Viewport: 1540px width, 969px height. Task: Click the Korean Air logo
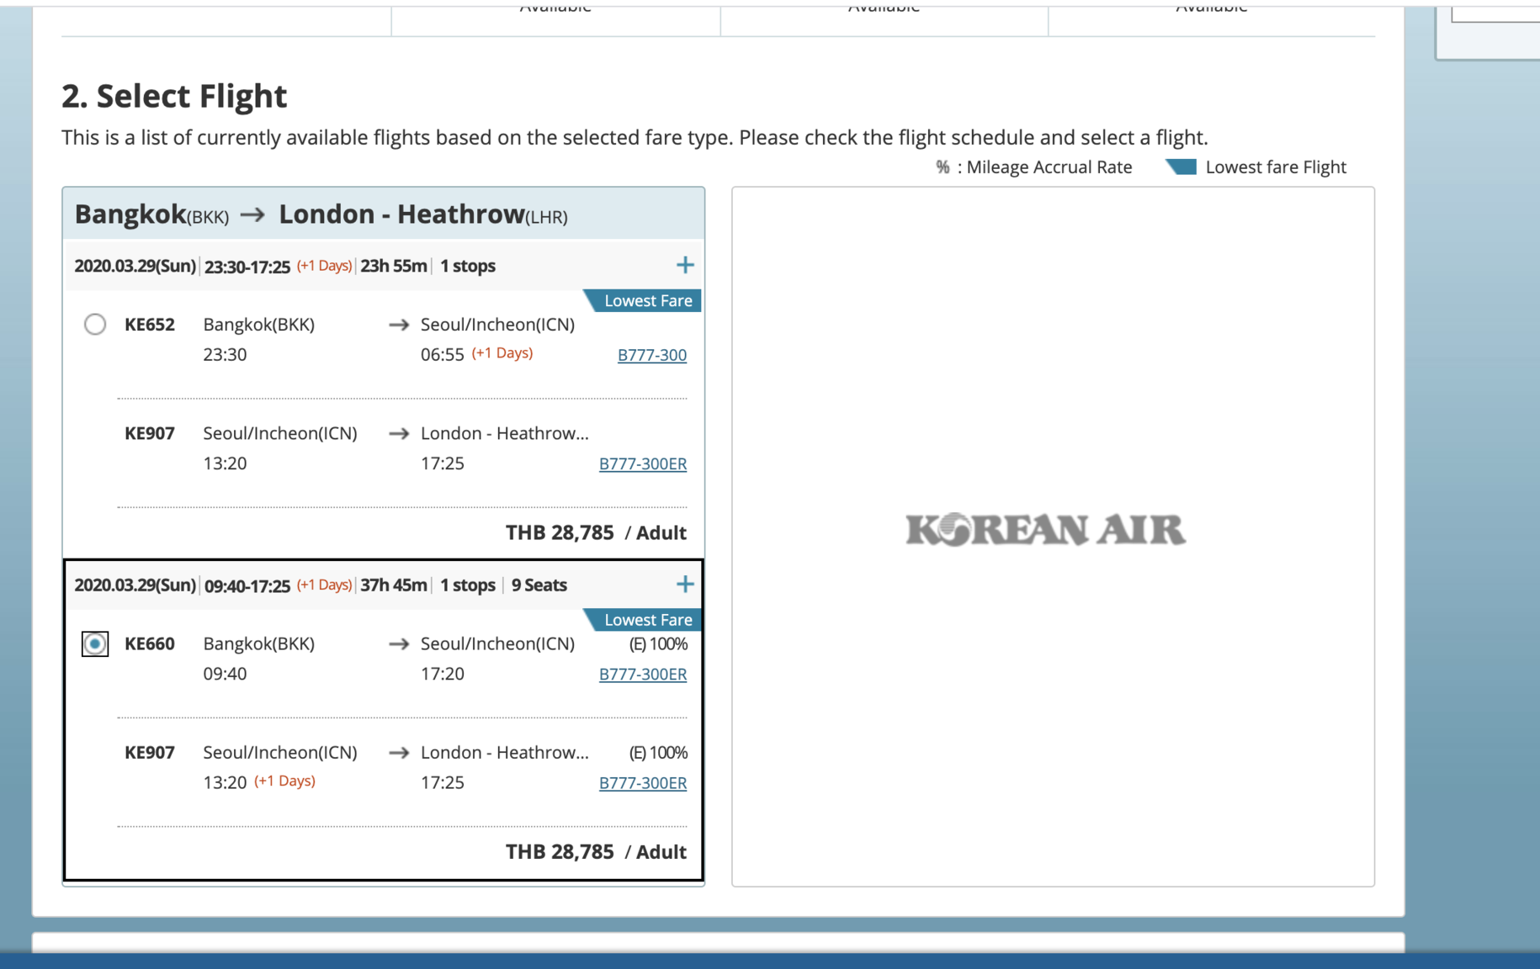tap(1046, 530)
